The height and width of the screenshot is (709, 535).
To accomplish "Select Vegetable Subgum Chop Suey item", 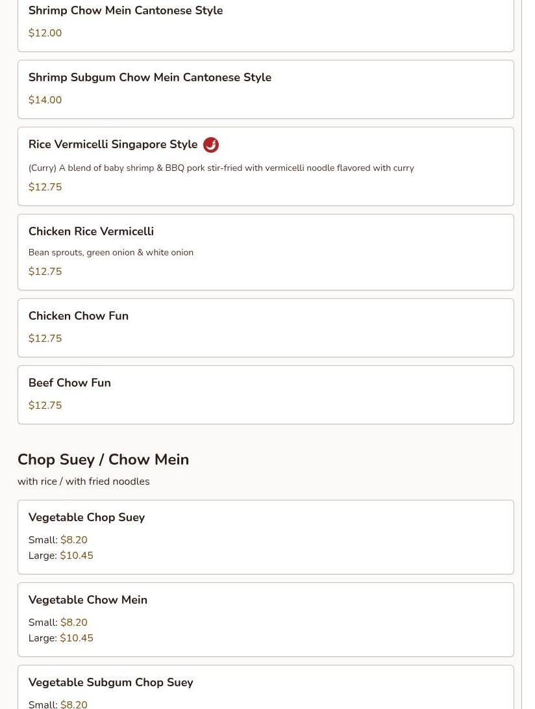I will point(266,687).
